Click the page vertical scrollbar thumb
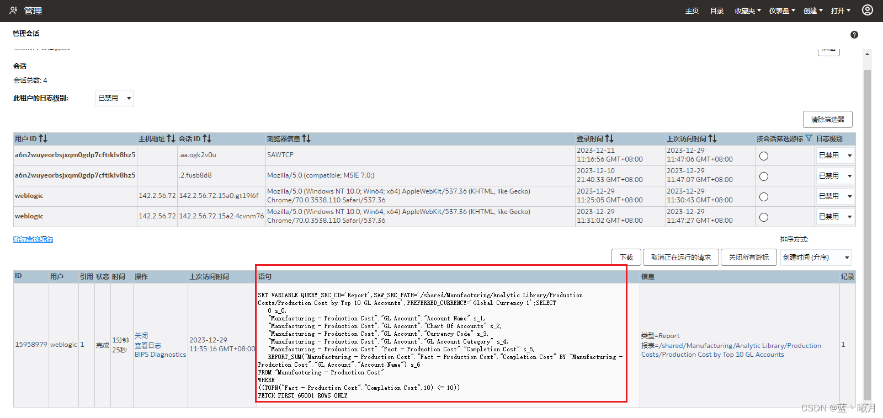 [867, 234]
